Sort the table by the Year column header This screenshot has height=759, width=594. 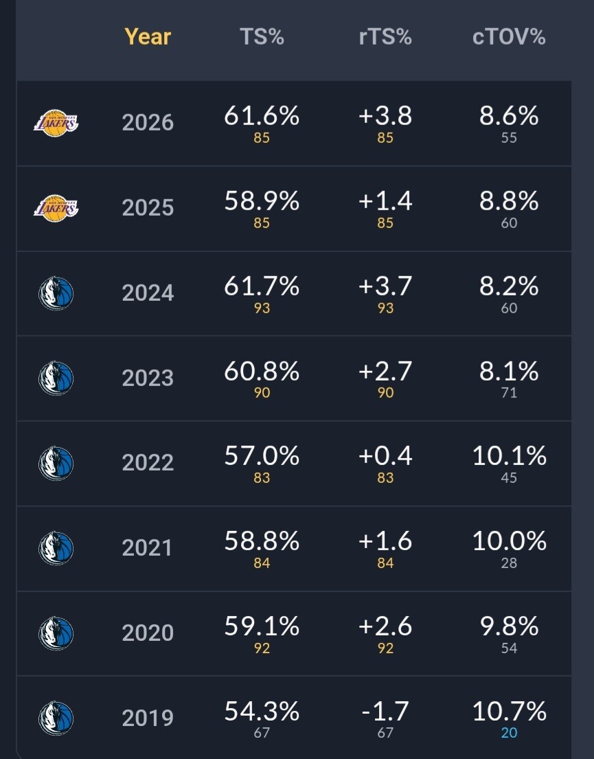(x=148, y=37)
